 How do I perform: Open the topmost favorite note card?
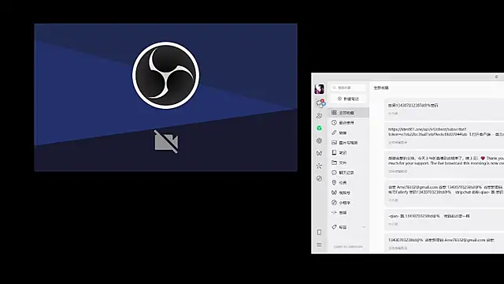(444, 109)
